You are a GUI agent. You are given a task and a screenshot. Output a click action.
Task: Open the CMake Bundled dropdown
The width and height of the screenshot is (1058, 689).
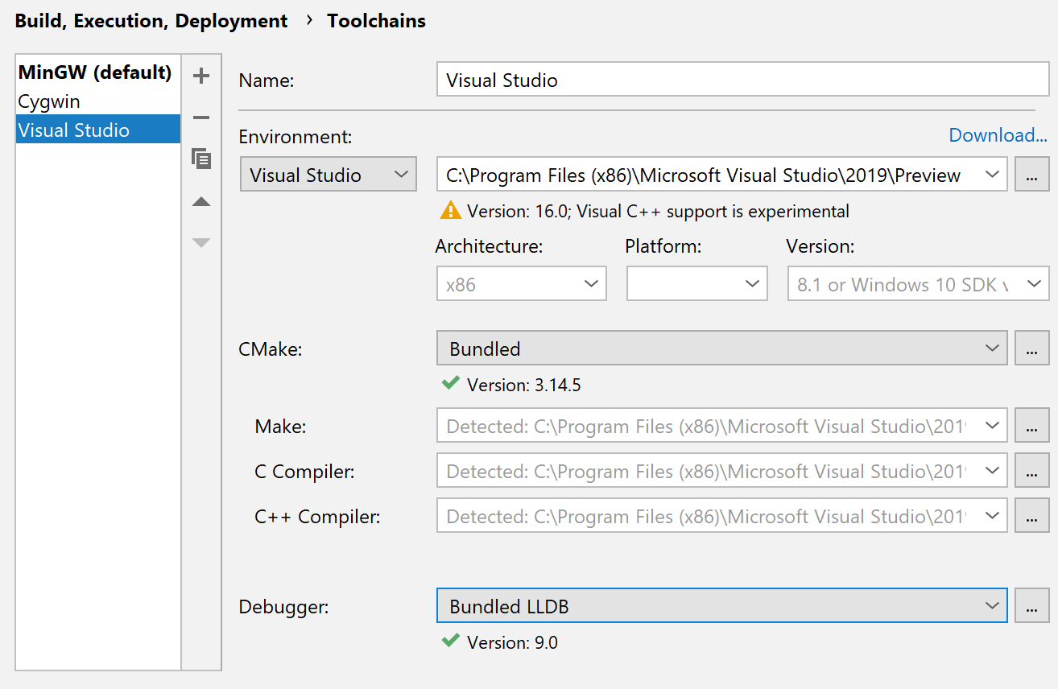(722, 348)
